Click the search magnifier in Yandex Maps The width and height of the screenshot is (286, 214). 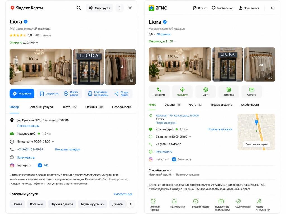(78, 8)
